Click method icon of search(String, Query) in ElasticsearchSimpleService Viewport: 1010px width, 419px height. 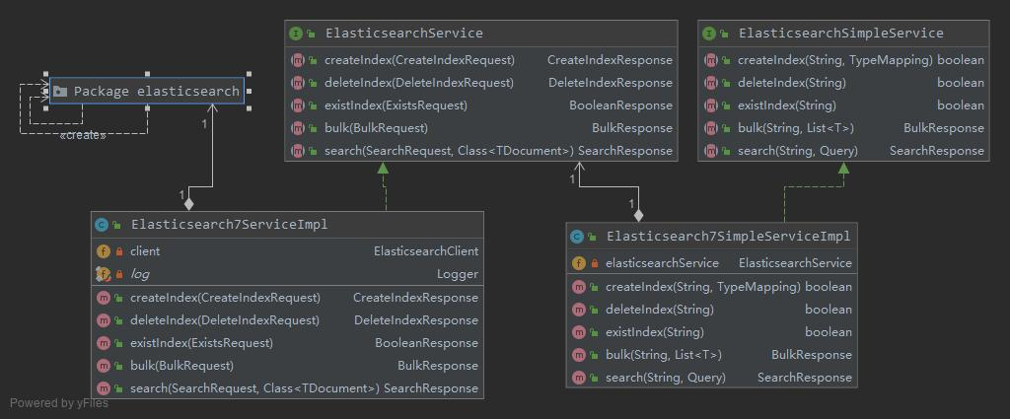710,151
